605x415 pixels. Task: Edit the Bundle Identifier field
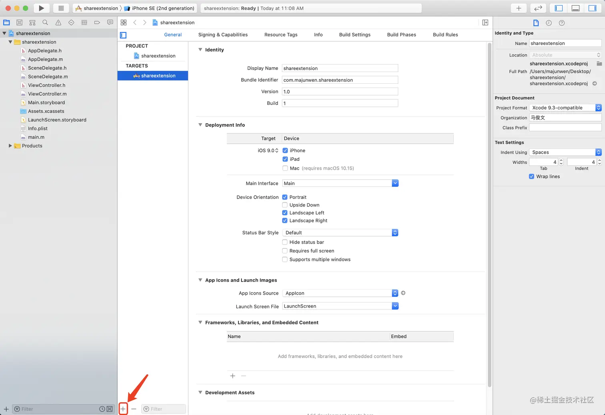[340, 80]
